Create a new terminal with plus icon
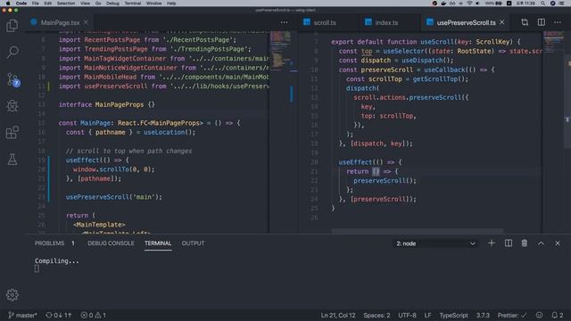Image resolution: width=571 pixels, height=321 pixels. (492, 243)
